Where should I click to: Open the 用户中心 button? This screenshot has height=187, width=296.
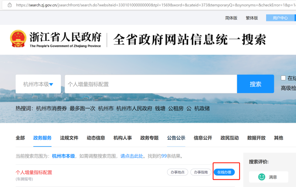coord(280,18)
